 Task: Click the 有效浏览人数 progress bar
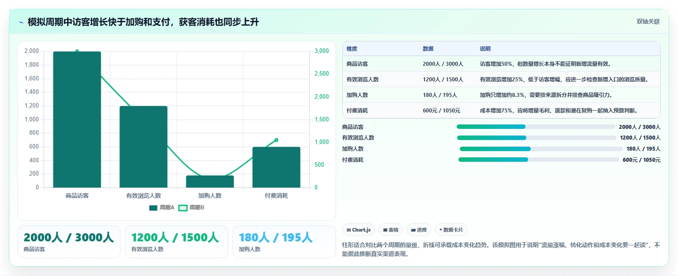pyautogui.click(x=537, y=138)
